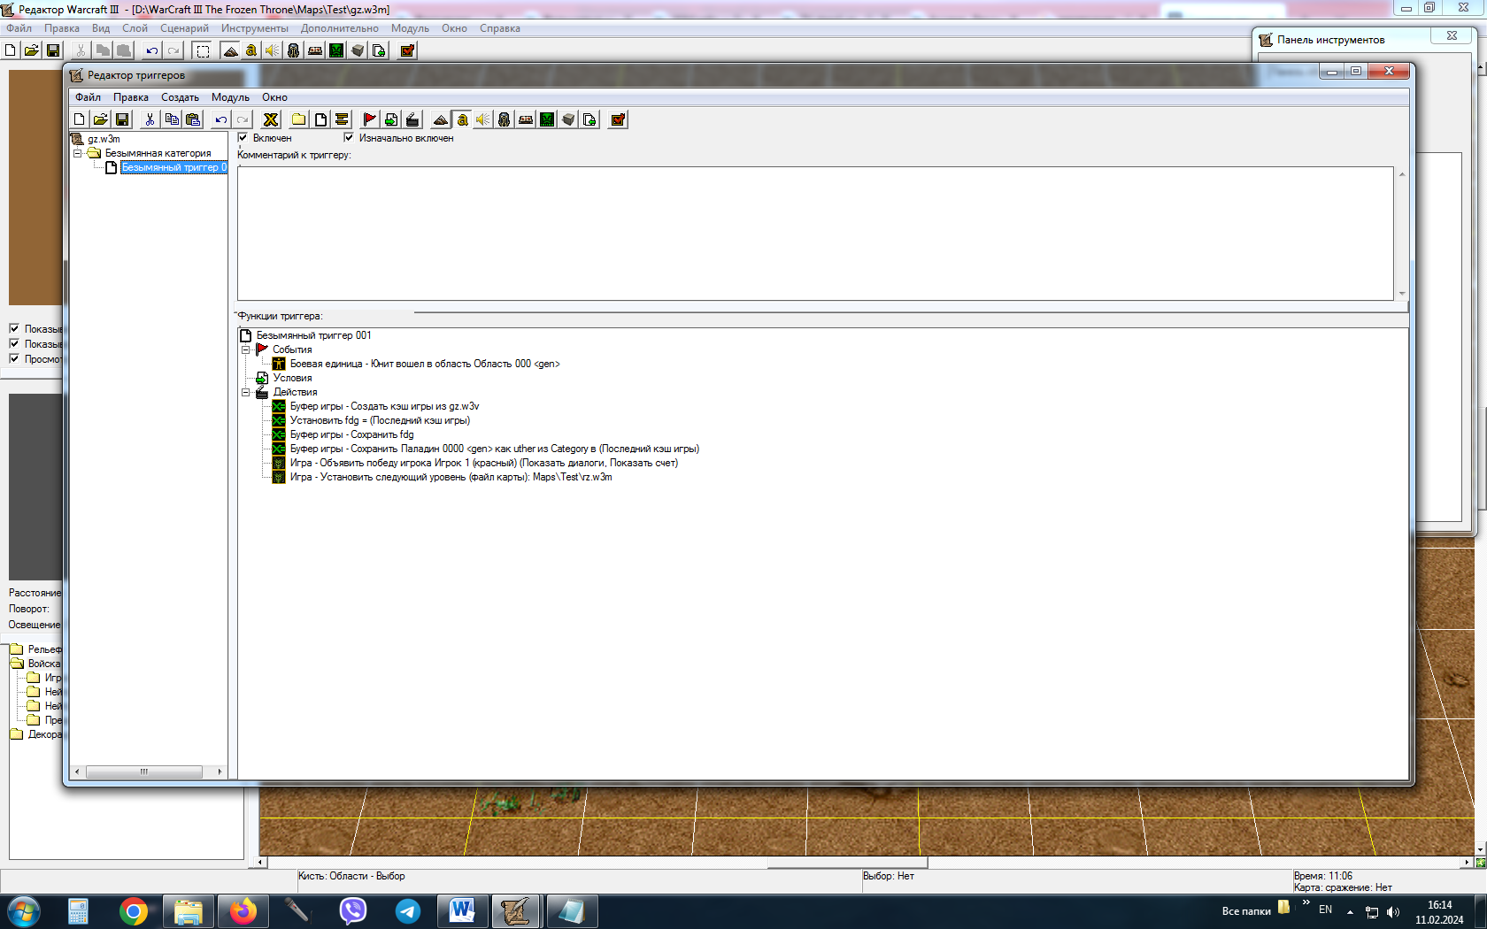Open Import Manager icon in Trigger Editor toolbar
Image resolution: width=1487 pixels, height=929 pixels.
click(589, 119)
